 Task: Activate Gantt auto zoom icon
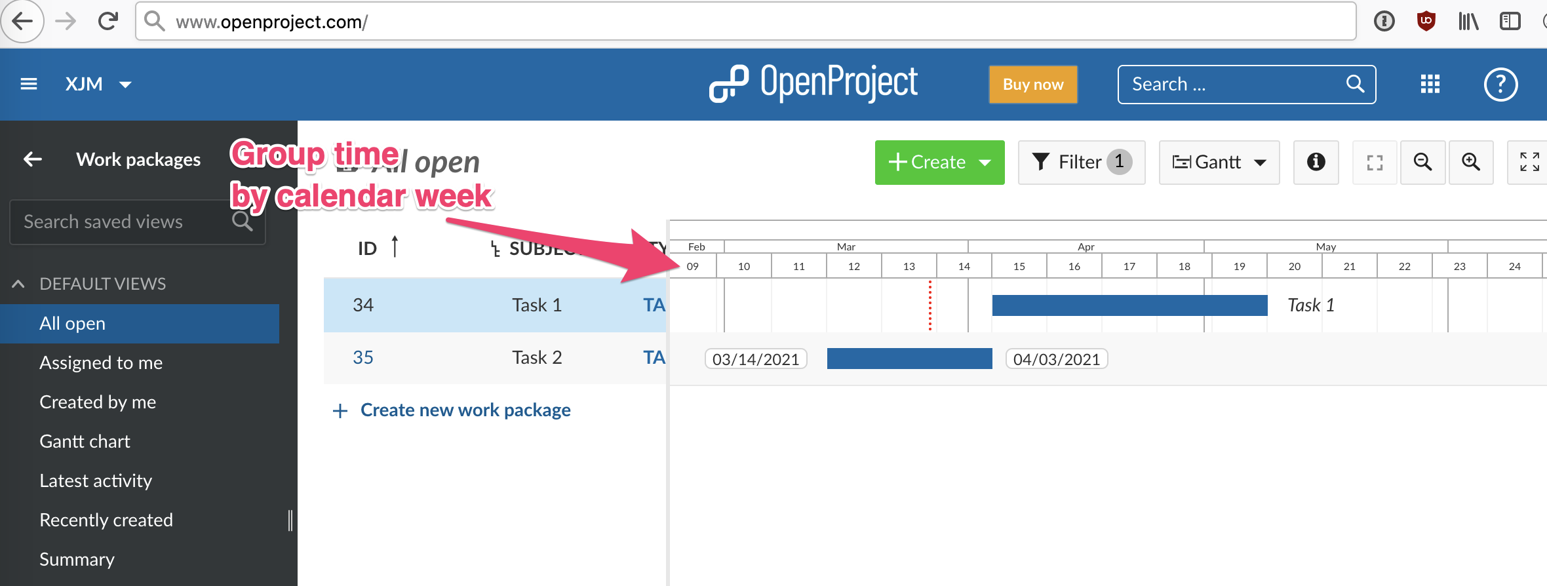coord(1375,163)
